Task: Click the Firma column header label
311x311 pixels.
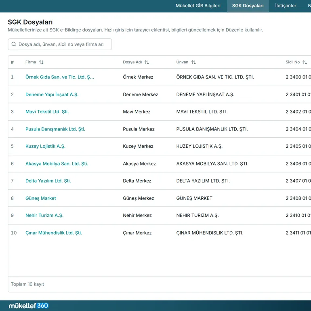Action: (31, 62)
